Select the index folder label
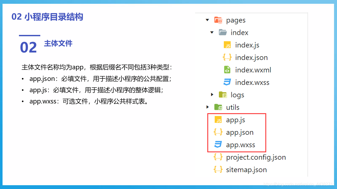 pos(239,33)
